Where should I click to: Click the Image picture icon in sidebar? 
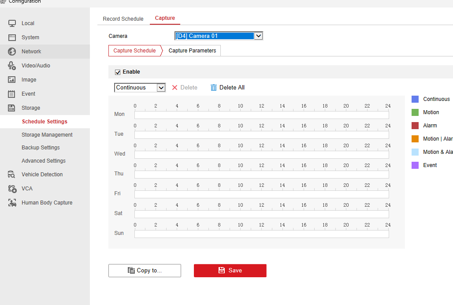[x=12, y=80]
